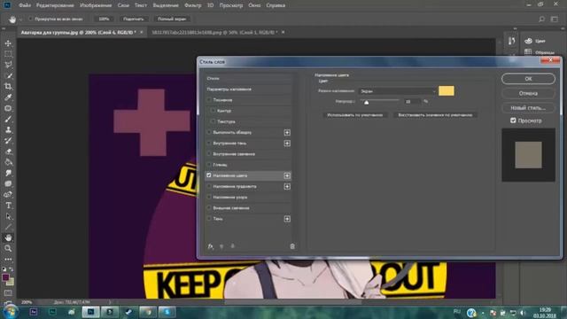Enable the Контур checkbox
This screenshot has width=567, height=319.
[213, 111]
